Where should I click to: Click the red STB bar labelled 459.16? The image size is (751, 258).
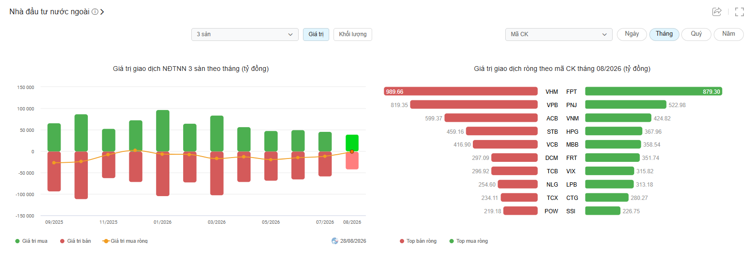(502, 131)
